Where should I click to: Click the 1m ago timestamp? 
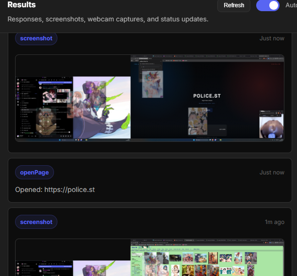275,222
